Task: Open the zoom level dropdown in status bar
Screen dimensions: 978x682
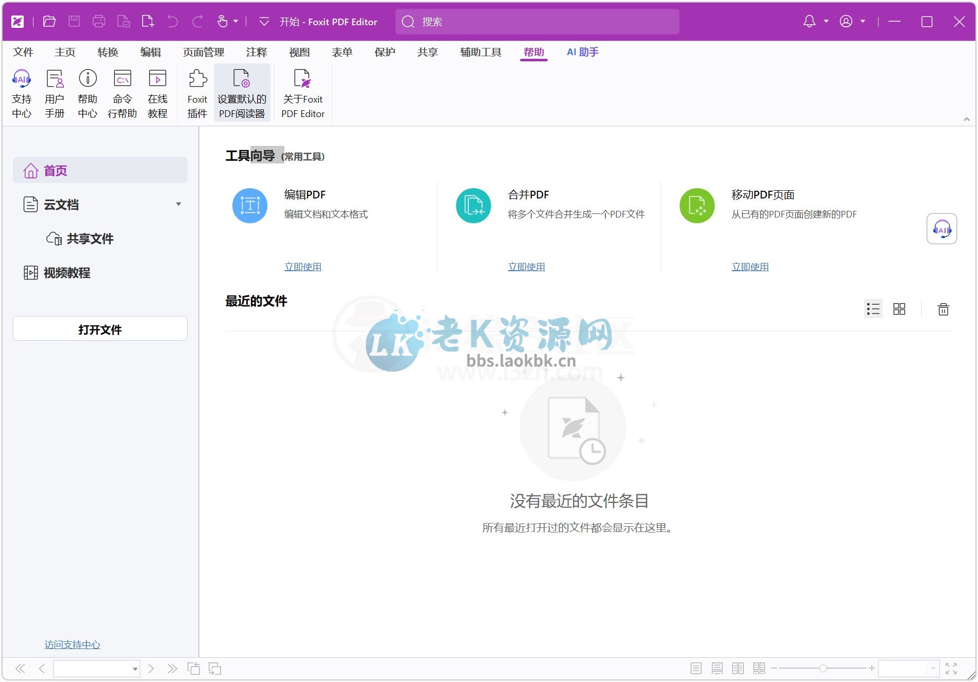Action: coord(933,669)
